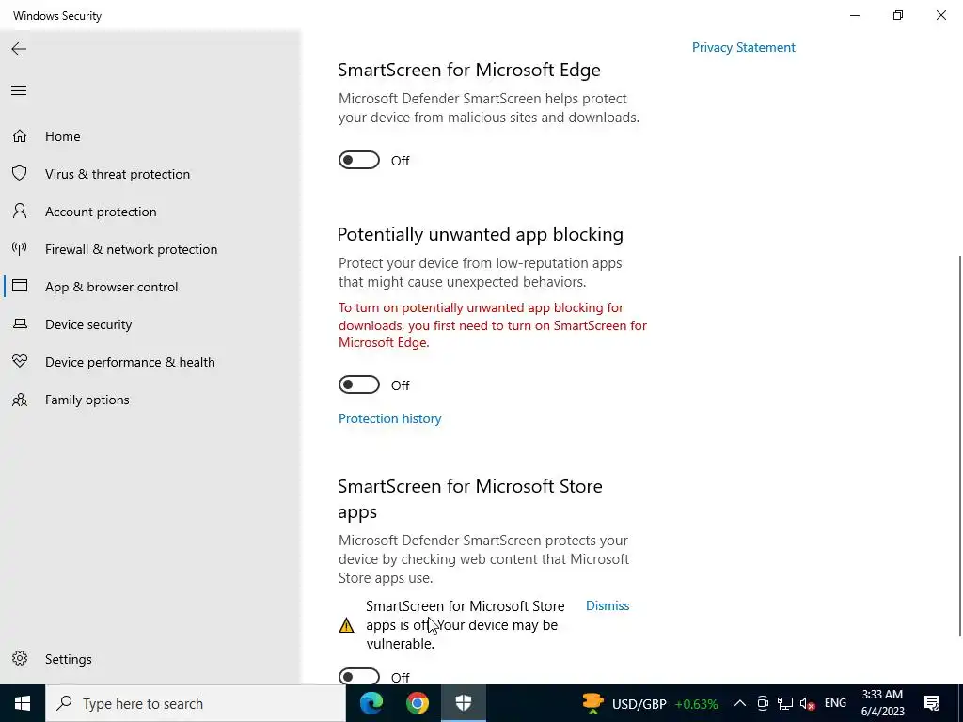Open Google Chrome from the taskbar
This screenshot has width=963, height=722.
pyautogui.click(x=417, y=703)
